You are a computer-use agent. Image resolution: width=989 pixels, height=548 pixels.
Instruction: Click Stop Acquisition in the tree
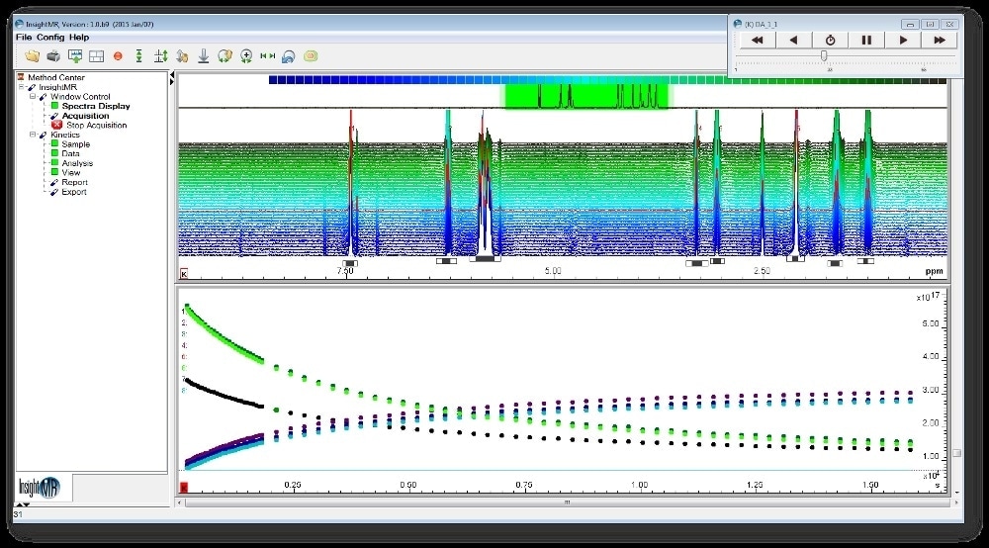(96, 126)
